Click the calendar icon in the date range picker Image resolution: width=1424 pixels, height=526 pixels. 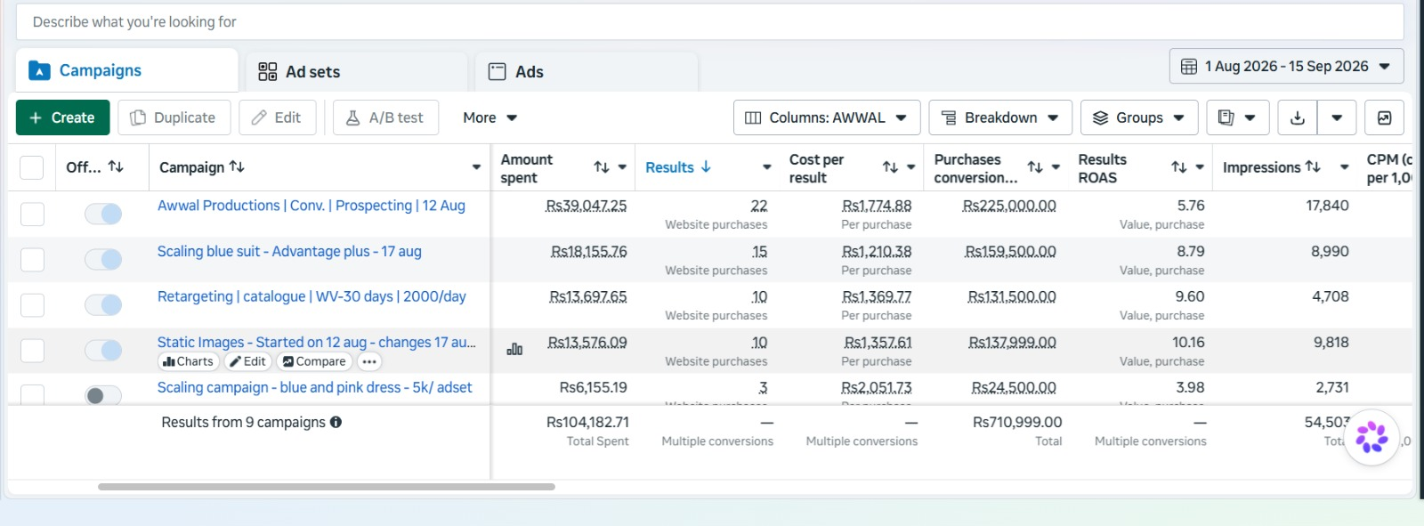click(1189, 67)
